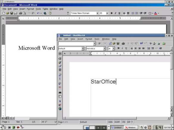Click the Save icon in StarOffice toolbar

(118, 44)
